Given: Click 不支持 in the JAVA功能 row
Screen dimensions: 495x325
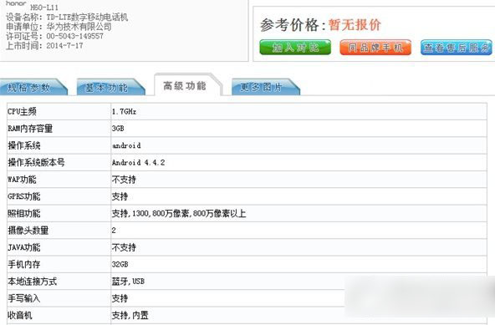Looking at the screenshot, I should [124, 247].
